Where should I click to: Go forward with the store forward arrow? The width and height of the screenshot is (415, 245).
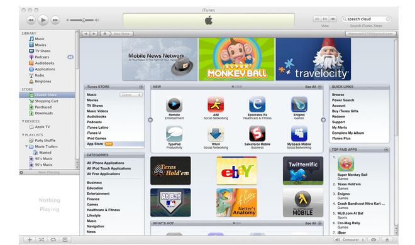pos(94,34)
